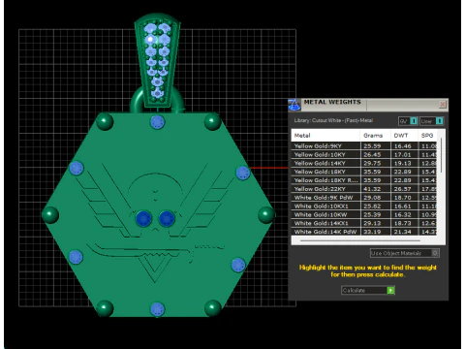The height and width of the screenshot is (349, 465).
Task: Click the Library: Cutout White label
Action: tap(333, 120)
